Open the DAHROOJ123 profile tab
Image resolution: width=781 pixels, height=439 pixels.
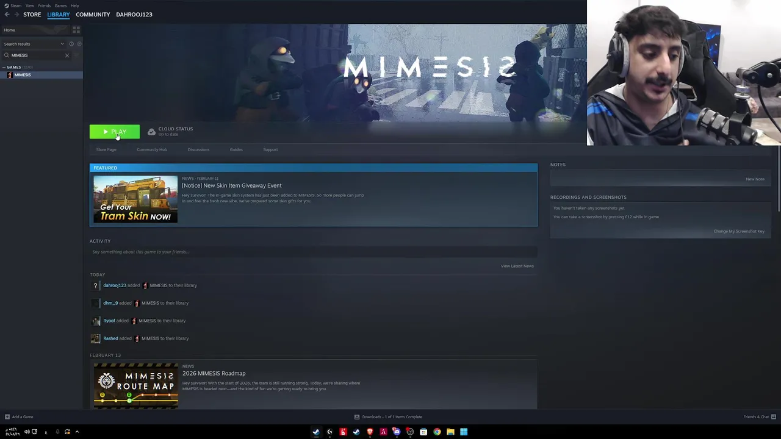pyautogui.click(x=134, y=14)
